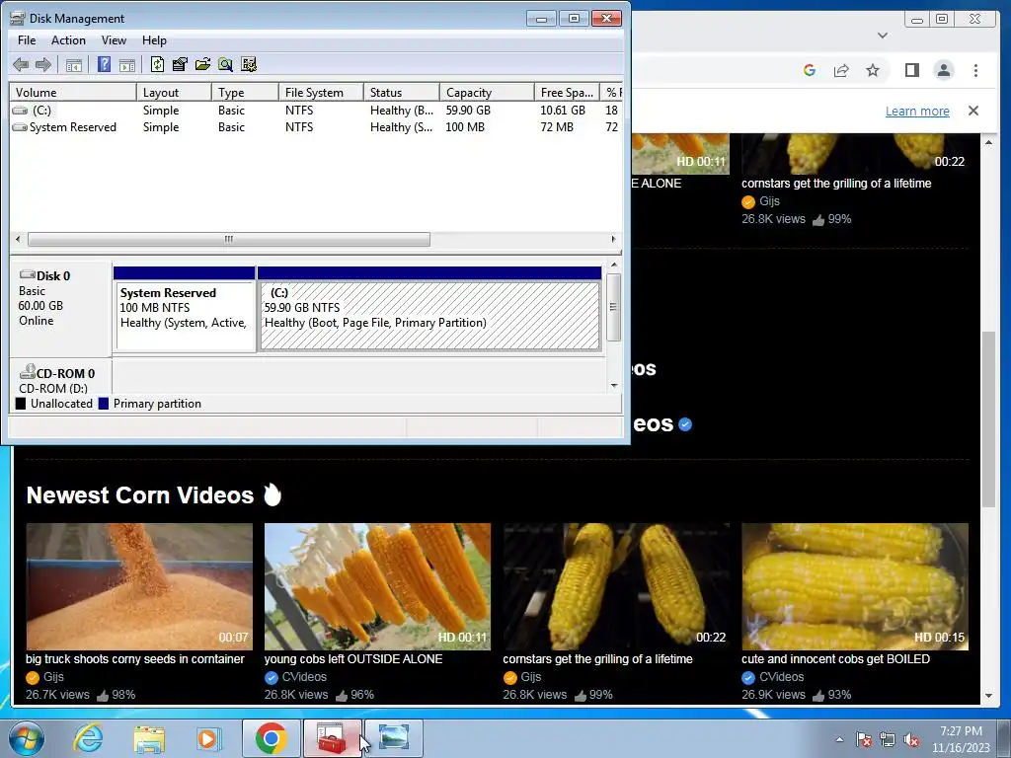
Task: Click the Disk 0 label panel
Action: 60,307
